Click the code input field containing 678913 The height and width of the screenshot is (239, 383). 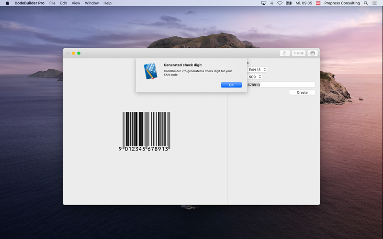click(281, 85)
